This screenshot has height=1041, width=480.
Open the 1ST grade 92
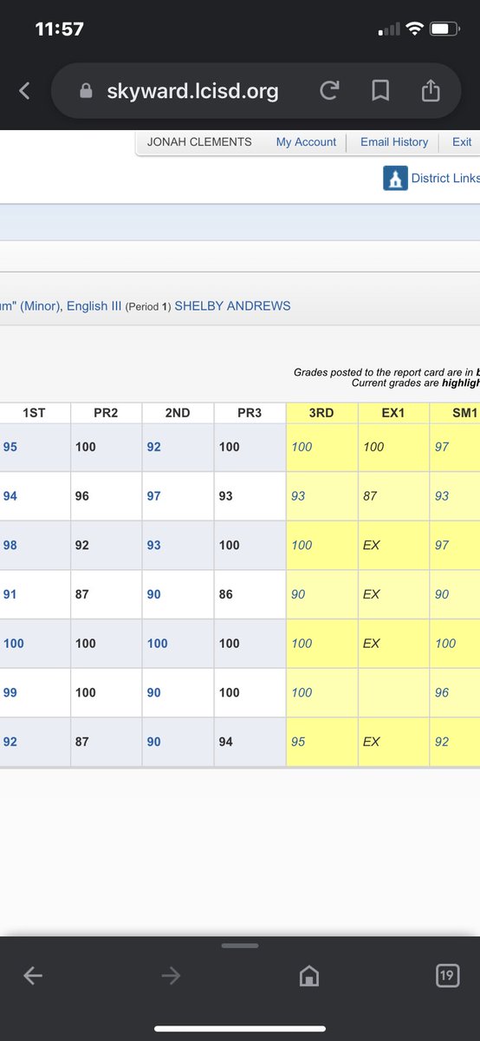tap(10, 742)
